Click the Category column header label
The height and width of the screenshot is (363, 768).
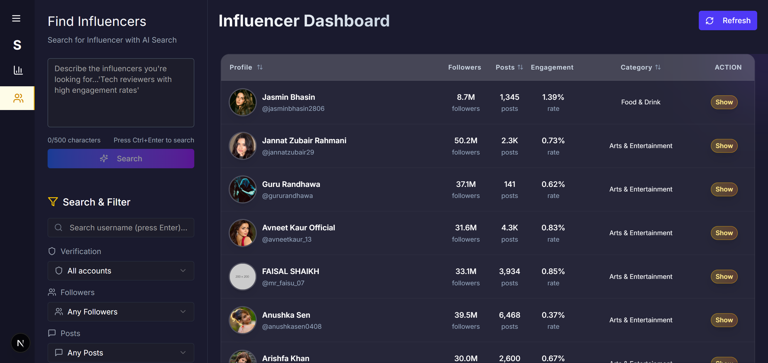coord(636,67)
